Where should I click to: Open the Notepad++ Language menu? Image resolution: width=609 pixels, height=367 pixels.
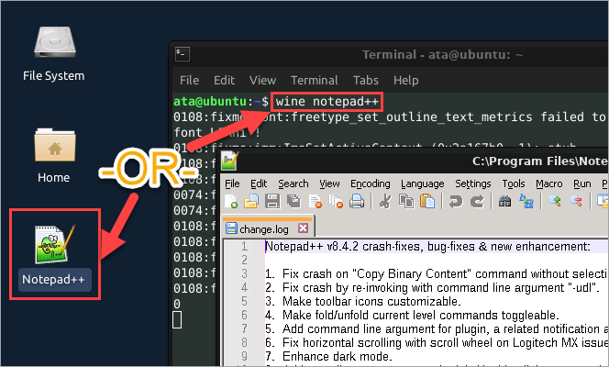tap(423, 183)
